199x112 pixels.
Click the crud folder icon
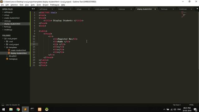7,41
